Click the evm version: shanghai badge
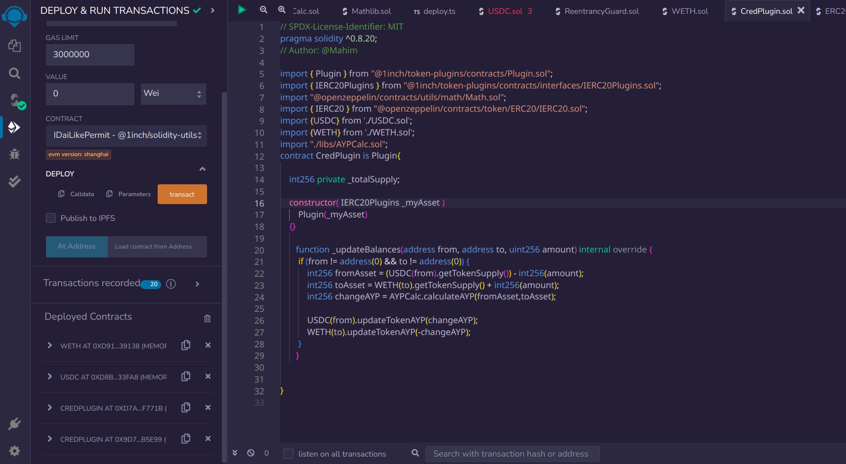The width and height of the screenshot is (846, 464). 79,154
